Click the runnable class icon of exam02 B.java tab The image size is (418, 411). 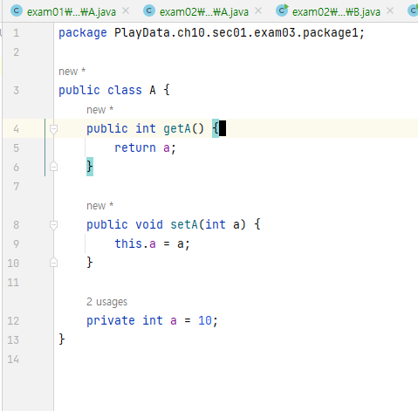pyautogui.click(x=282, y=10)
